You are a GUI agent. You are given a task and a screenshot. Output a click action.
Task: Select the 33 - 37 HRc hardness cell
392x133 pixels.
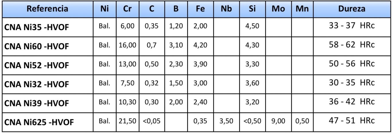pos(352,27)
